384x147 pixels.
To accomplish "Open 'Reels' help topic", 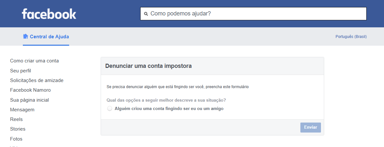I will click(16, 119).
